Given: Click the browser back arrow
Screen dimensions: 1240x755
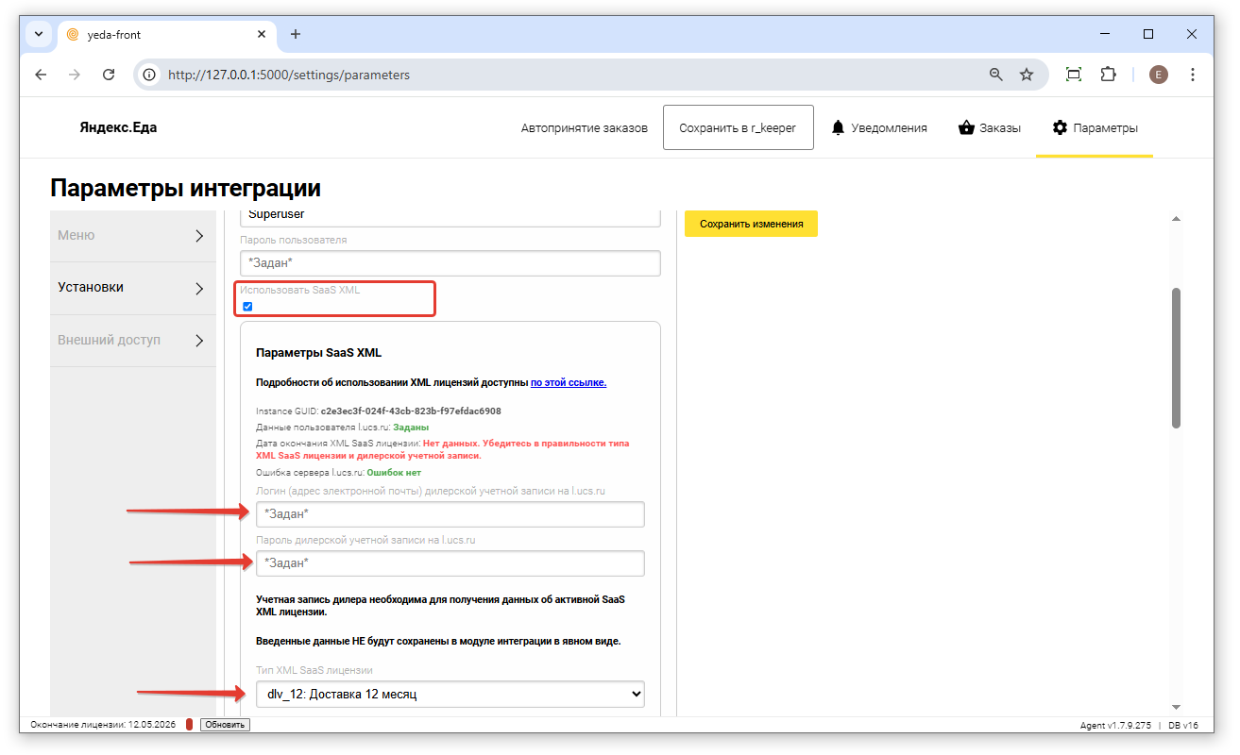Looking at the screenshot, I should [x=41, y=75].
